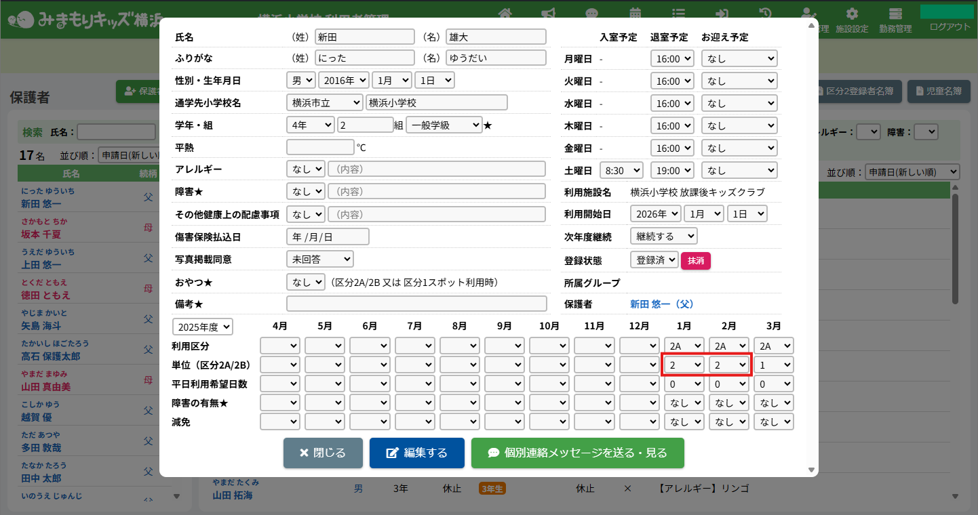Open 勤務管理 server icon
Viewport: 978px width, 515px height.
[895, 19]
